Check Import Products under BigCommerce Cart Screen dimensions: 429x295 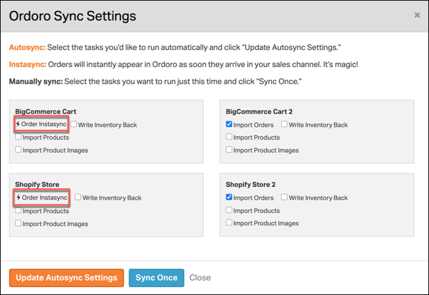[18, 137]
